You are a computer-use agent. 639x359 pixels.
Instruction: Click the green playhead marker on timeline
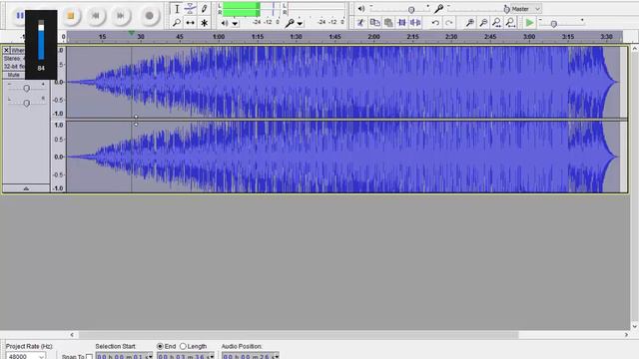point(131,33)
